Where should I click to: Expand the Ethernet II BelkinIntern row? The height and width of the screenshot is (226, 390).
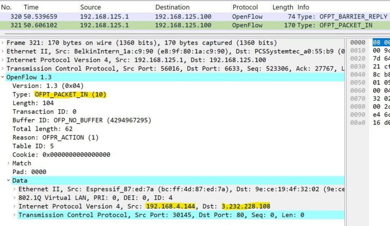tap(3, 52)
